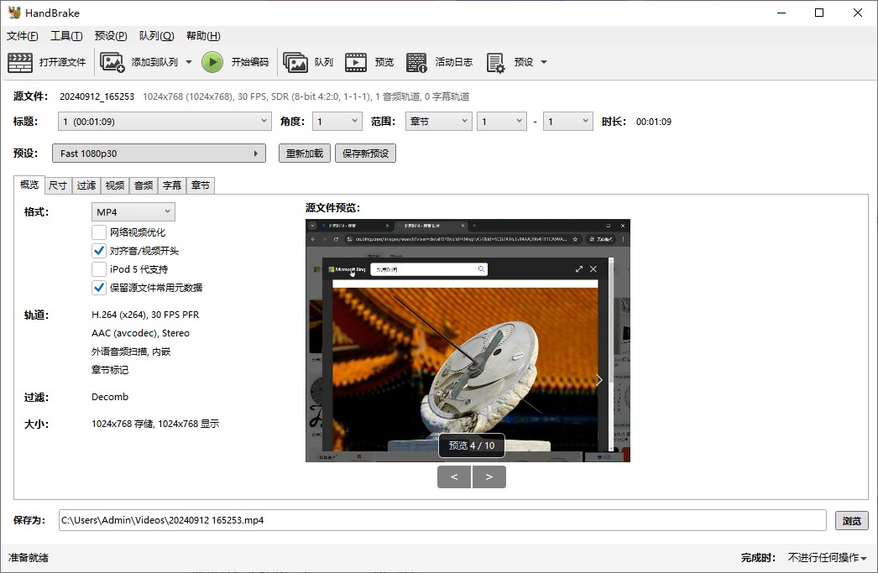Uncheck the 对齐音/视频开头 option
878x573 pixels.
point(99,251)
